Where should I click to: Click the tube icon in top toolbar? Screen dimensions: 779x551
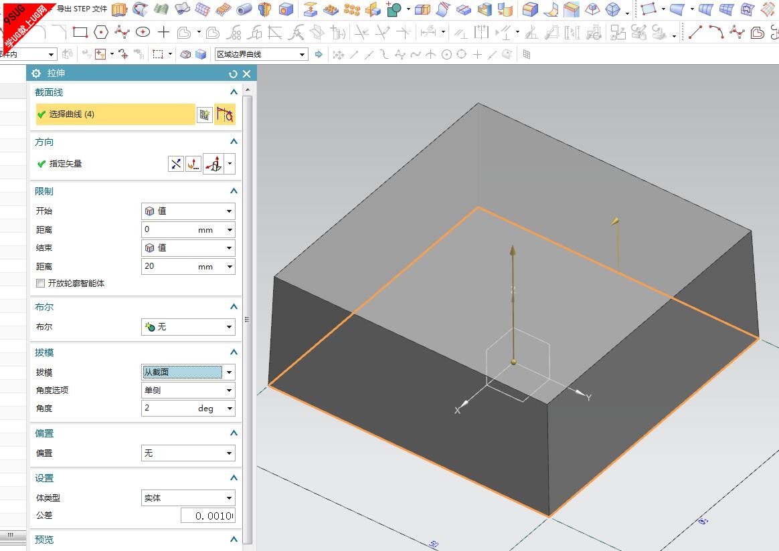click(244, 9)
